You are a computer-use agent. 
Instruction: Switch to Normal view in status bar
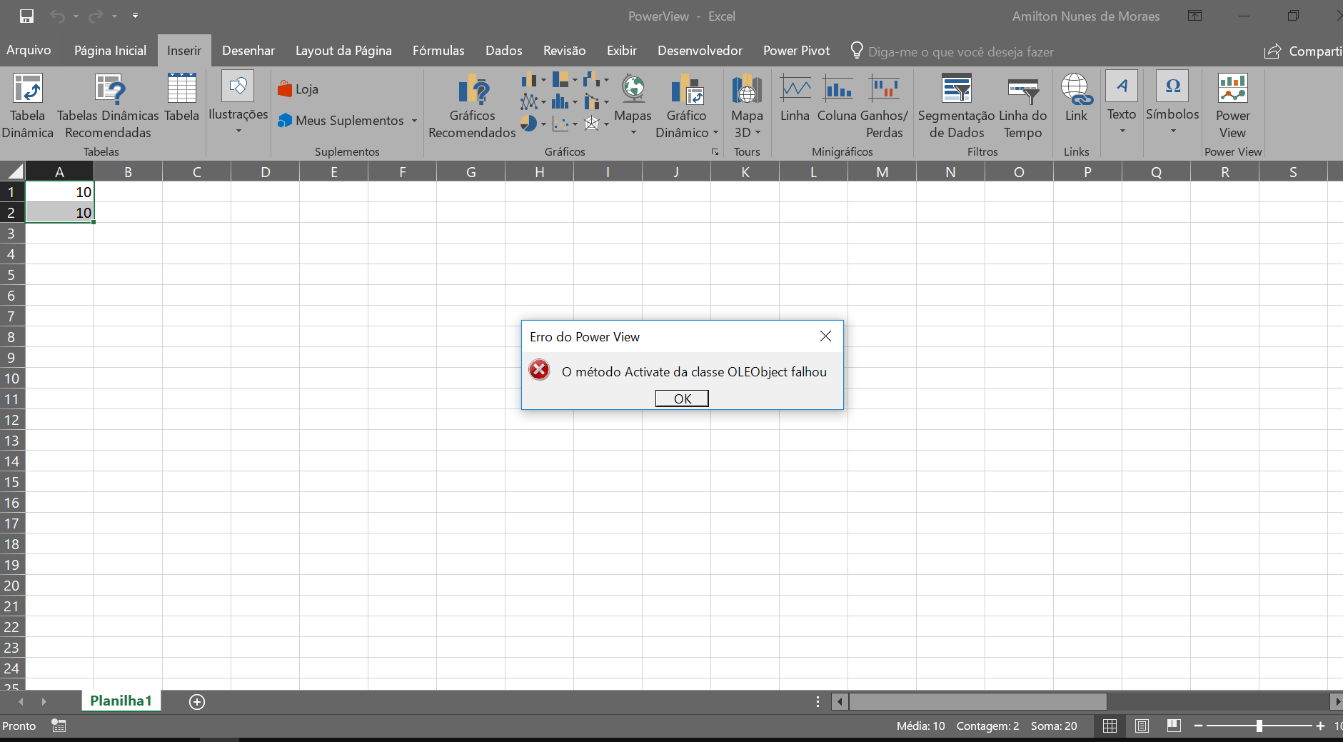coord(1110,726)
